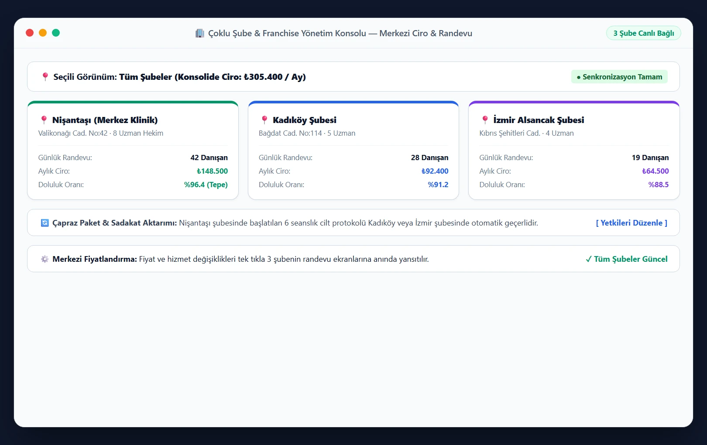This screenshot has width=707, height=445.
Task: Click the red window close button
Action: tap(30, 33)
